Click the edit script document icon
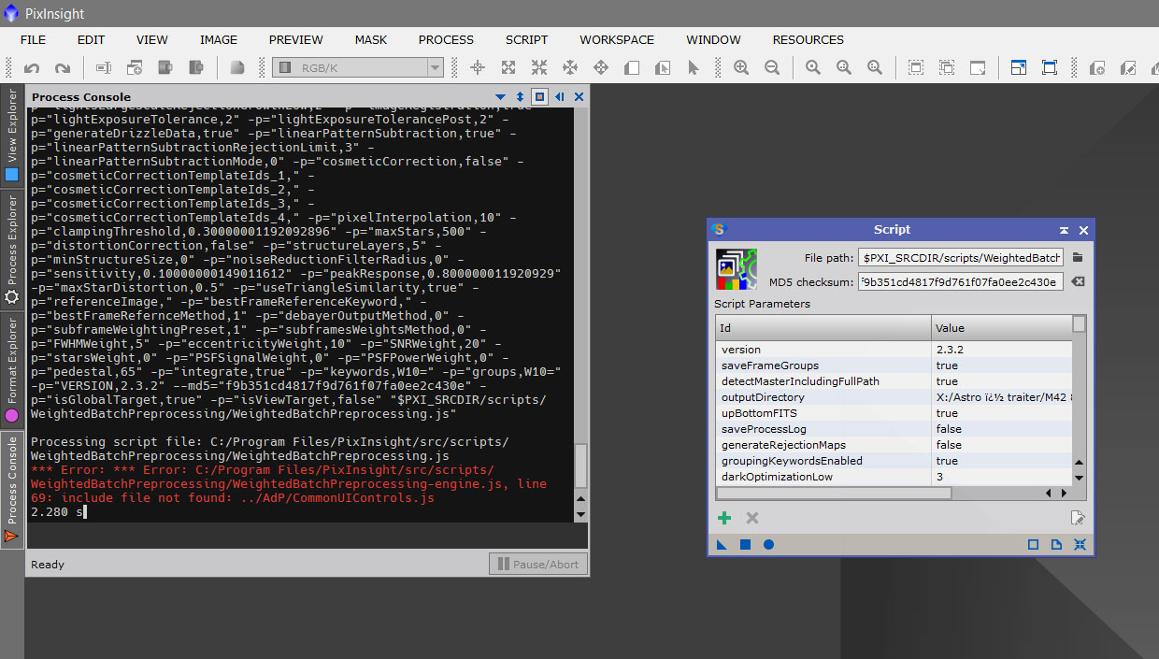The image size is (1159, 659). tap(1078, 518)
